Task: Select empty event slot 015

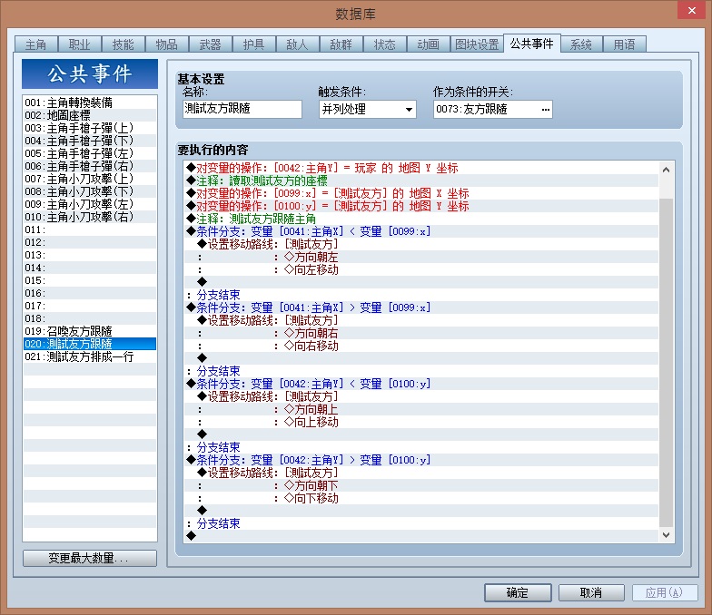Action: pyautogui.click(x=90, y=280)
